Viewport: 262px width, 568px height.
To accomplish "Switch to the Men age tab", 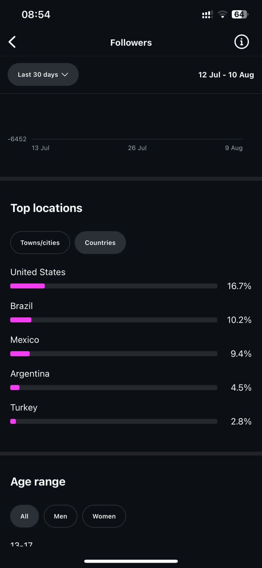I will click(x=60, y=516).
